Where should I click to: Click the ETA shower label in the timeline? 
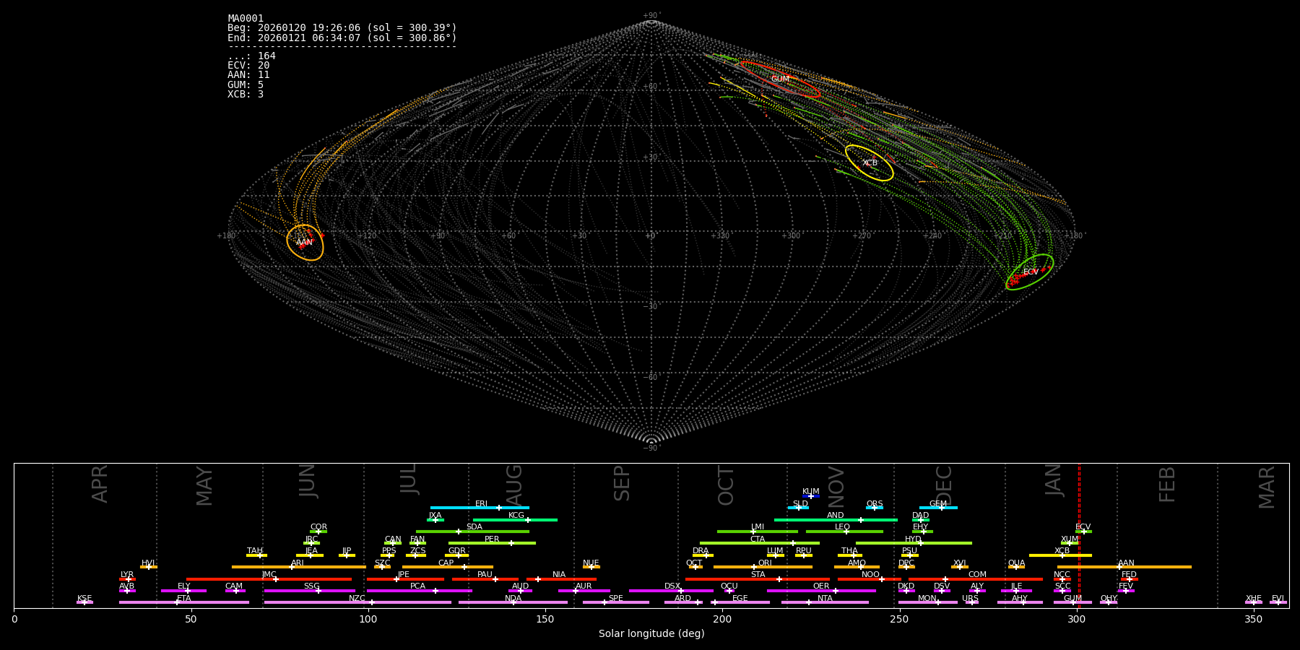click(x=184, y=599)
